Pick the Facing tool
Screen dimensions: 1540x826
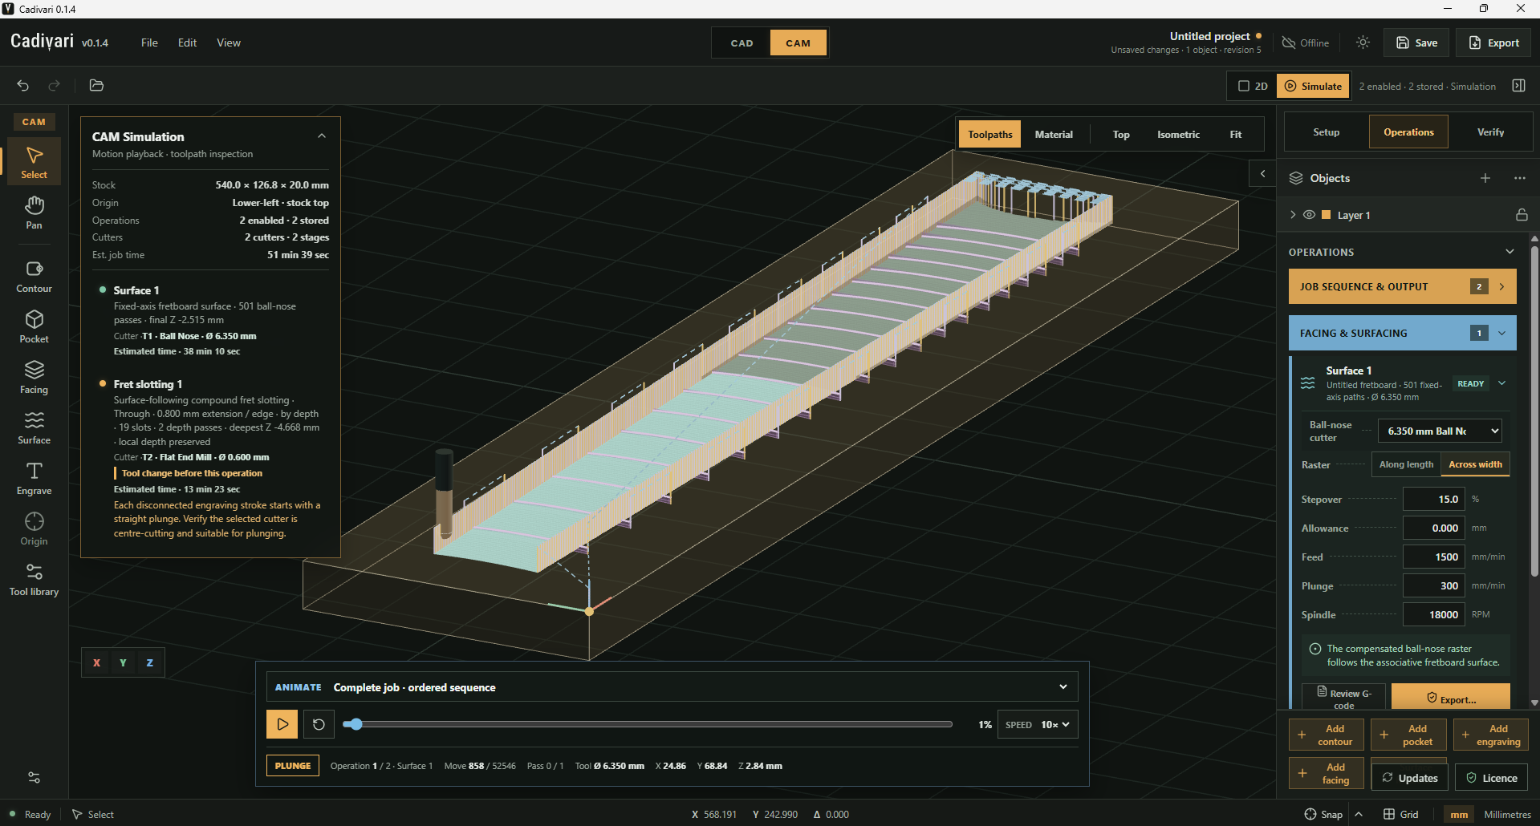point(34,378)
